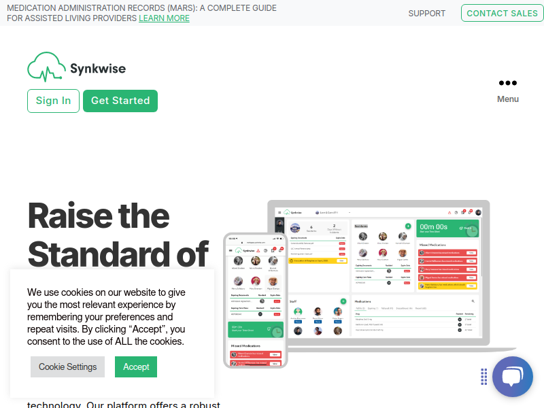
Task: Click the Synkwise cloud logo
Action: pos(46,67)
